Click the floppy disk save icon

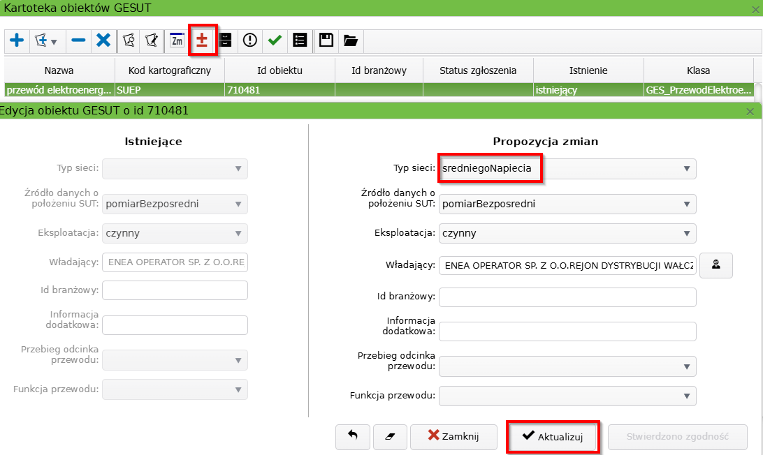(x=326, y=40)
